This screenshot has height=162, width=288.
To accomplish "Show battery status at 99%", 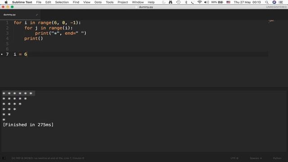I will 217,2.
